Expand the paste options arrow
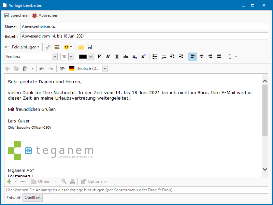 32,69
